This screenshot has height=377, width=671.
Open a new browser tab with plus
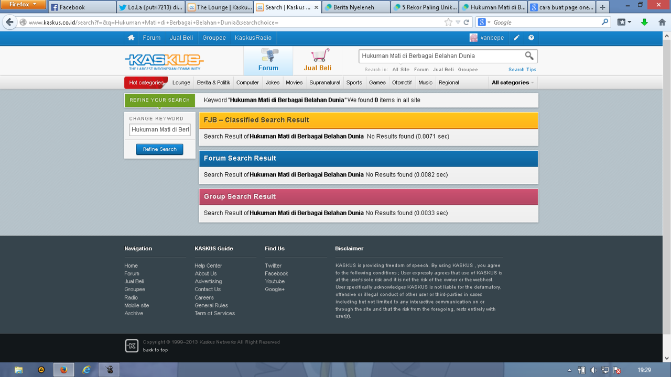point(603,7)
